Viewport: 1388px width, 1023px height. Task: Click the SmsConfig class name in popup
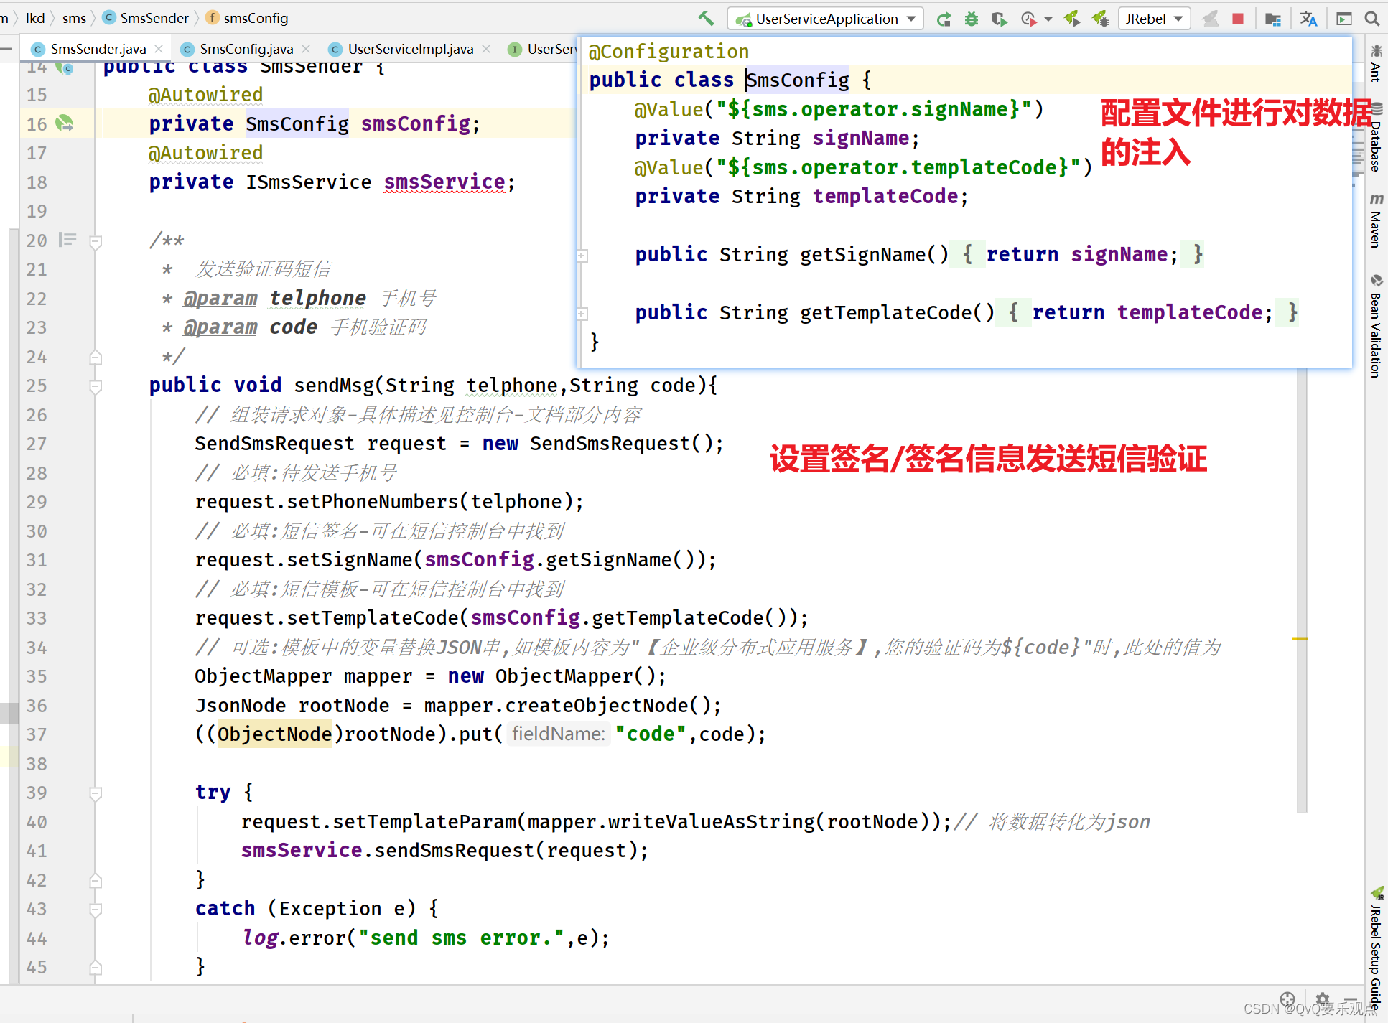pos(798,80)
